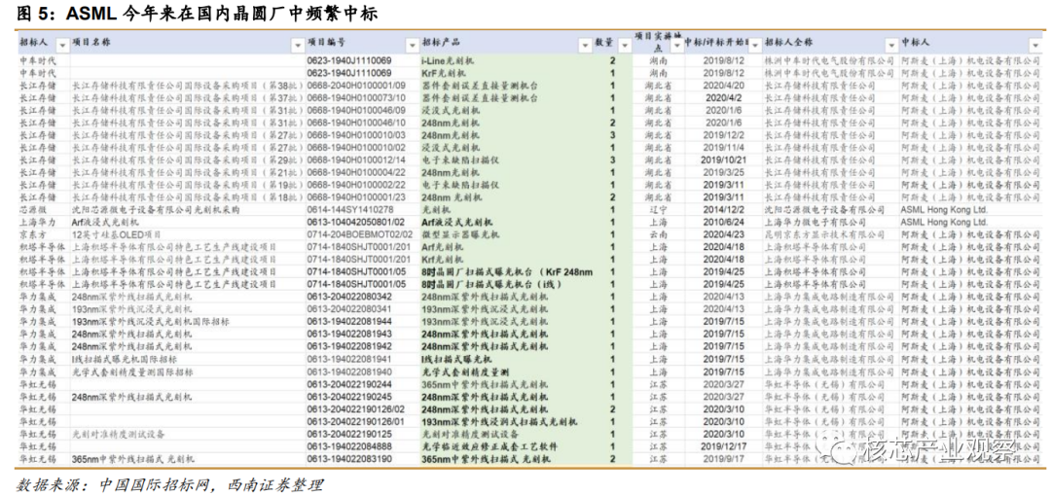Select project number cell 0613-194022081943

349,334
